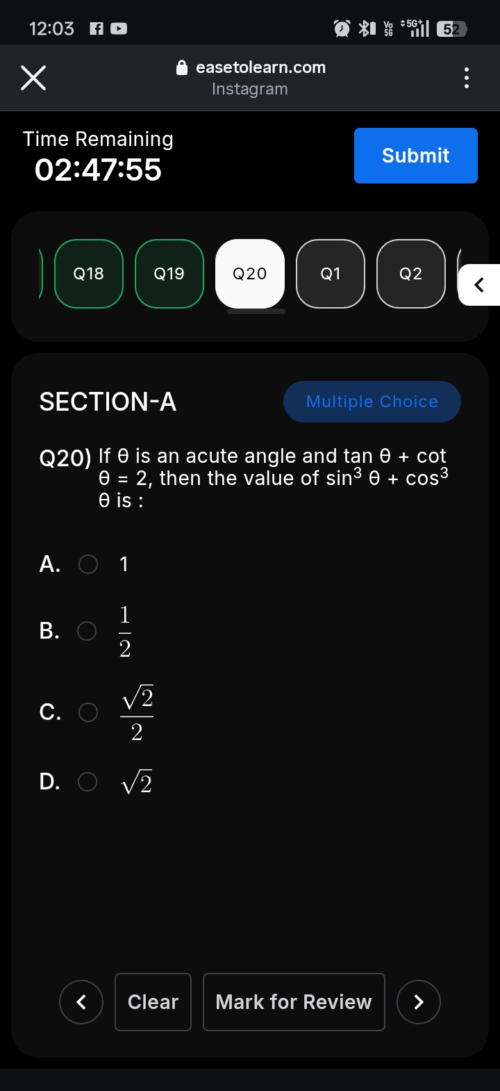The image size is (500, 1091).
Task: Open question Q1 tab
Action: [331, 274]
